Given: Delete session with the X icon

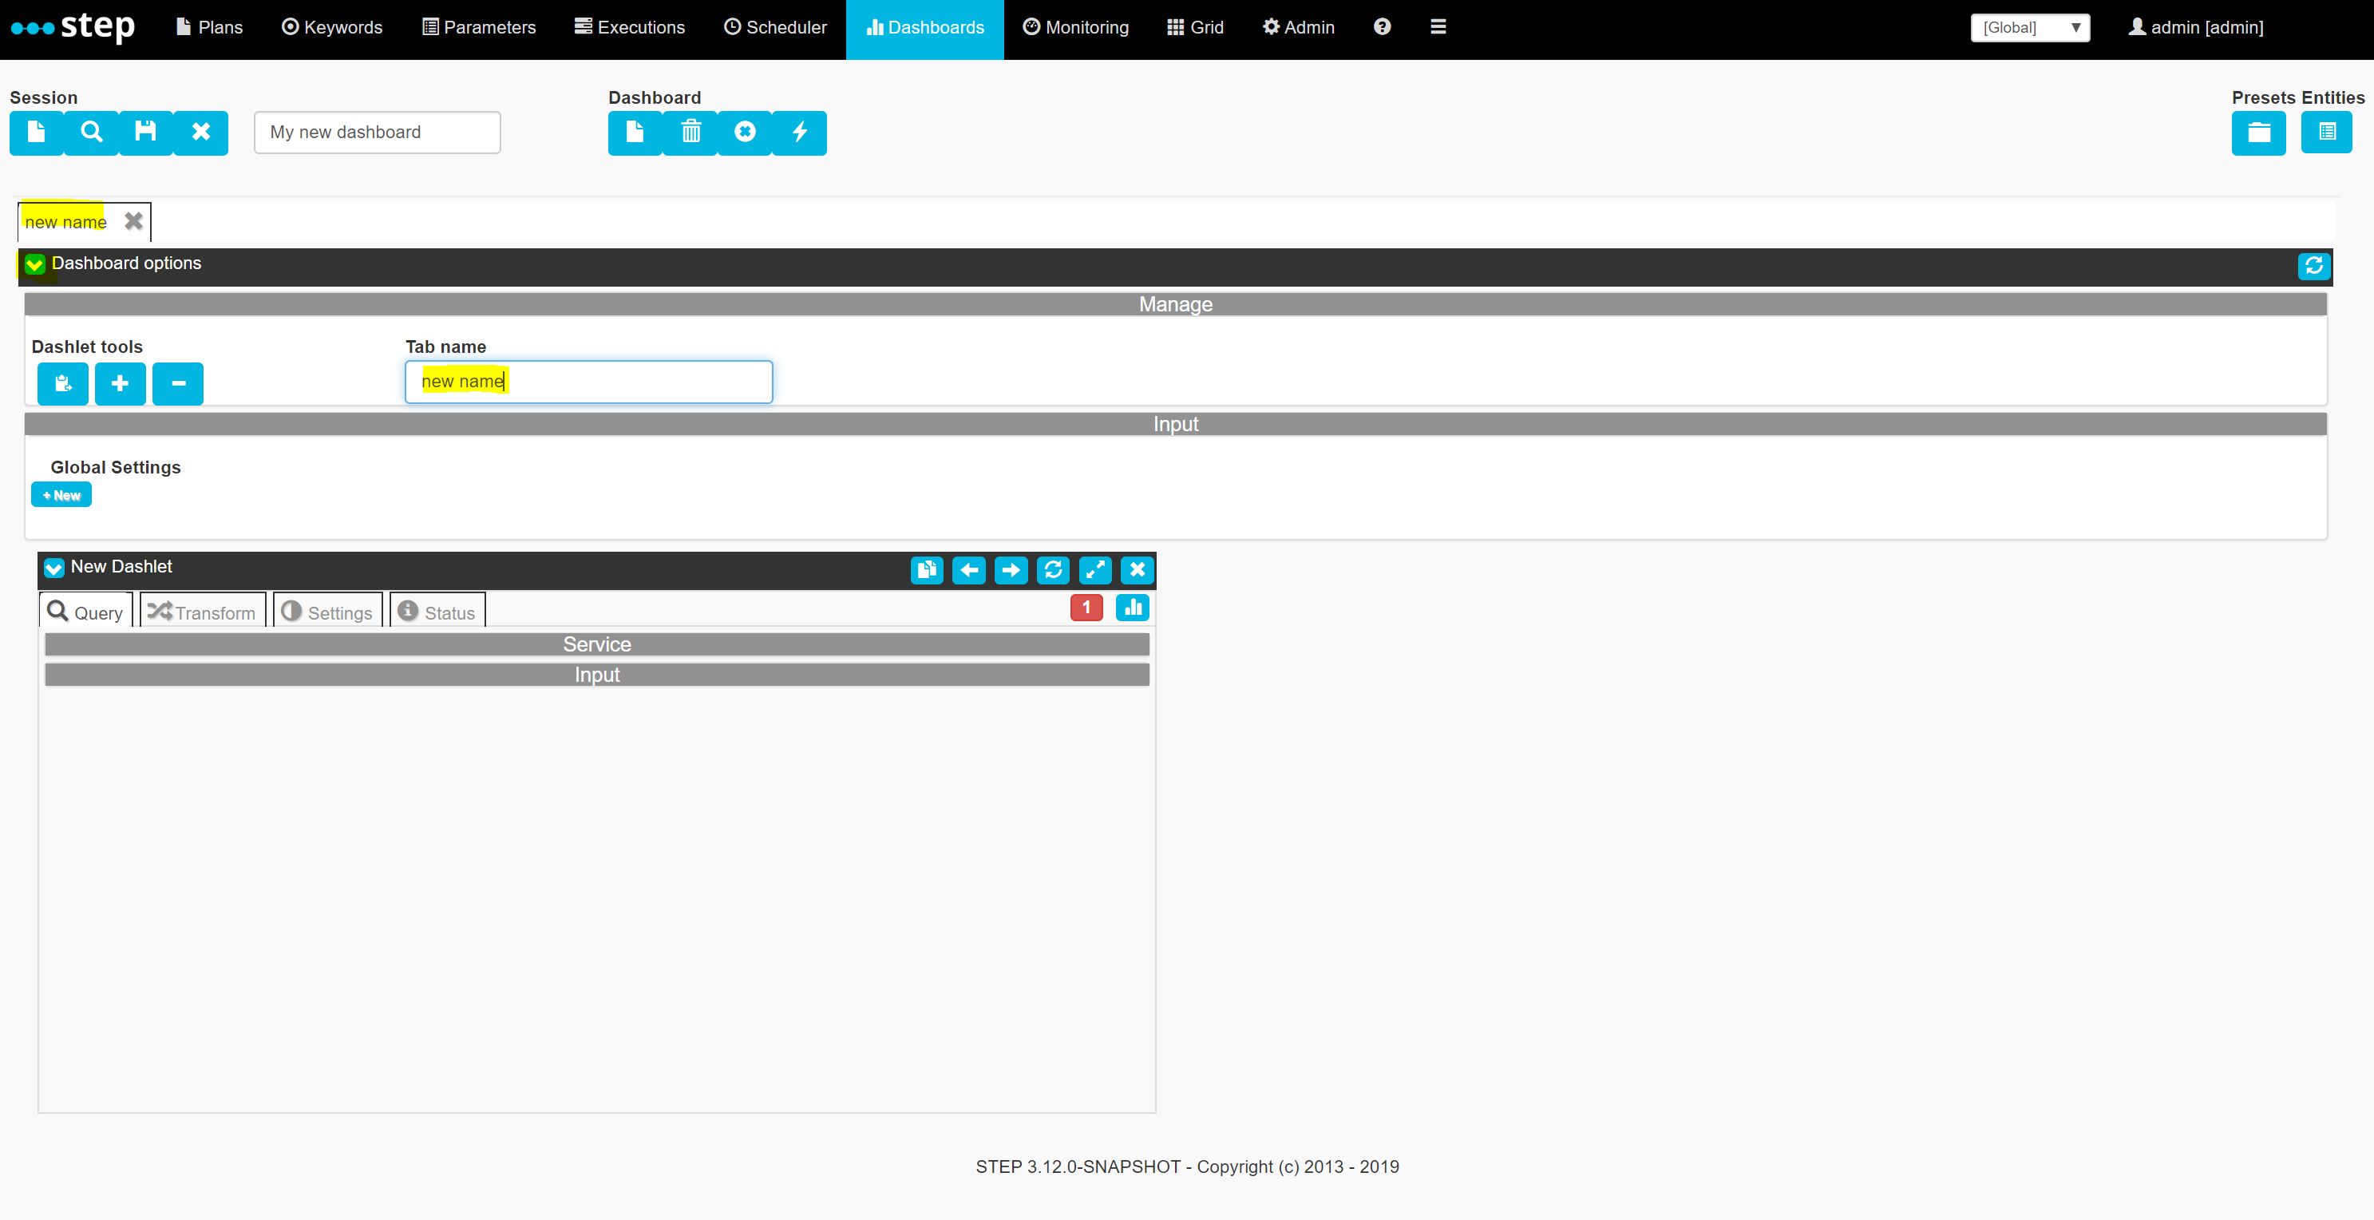Looking at the screenshot, I should [201, 133].
